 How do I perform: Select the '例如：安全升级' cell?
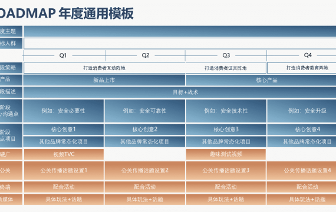pos(302,111)
